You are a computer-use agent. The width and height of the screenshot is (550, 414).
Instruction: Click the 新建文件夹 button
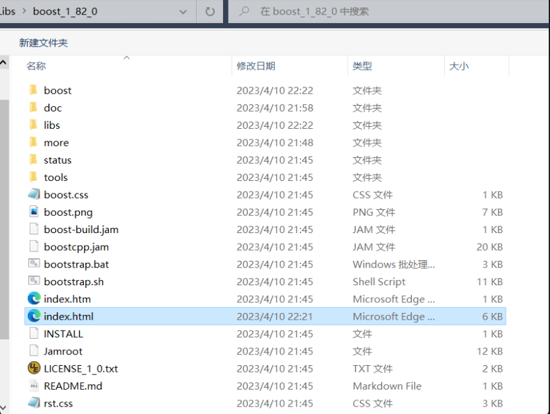[x=44, y=43]
